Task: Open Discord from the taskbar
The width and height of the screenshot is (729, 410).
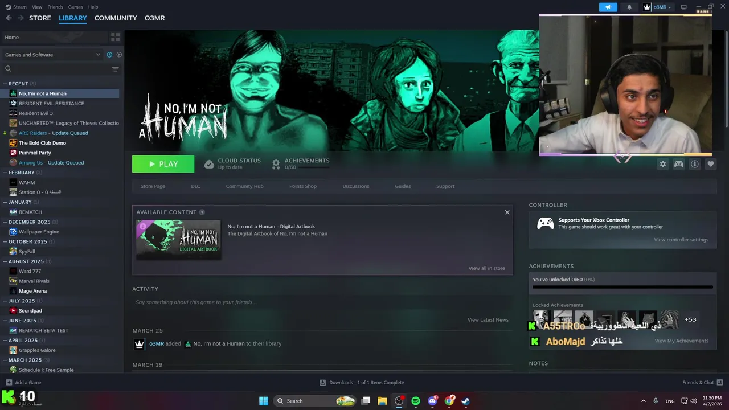Action: [x=433, y=401]
